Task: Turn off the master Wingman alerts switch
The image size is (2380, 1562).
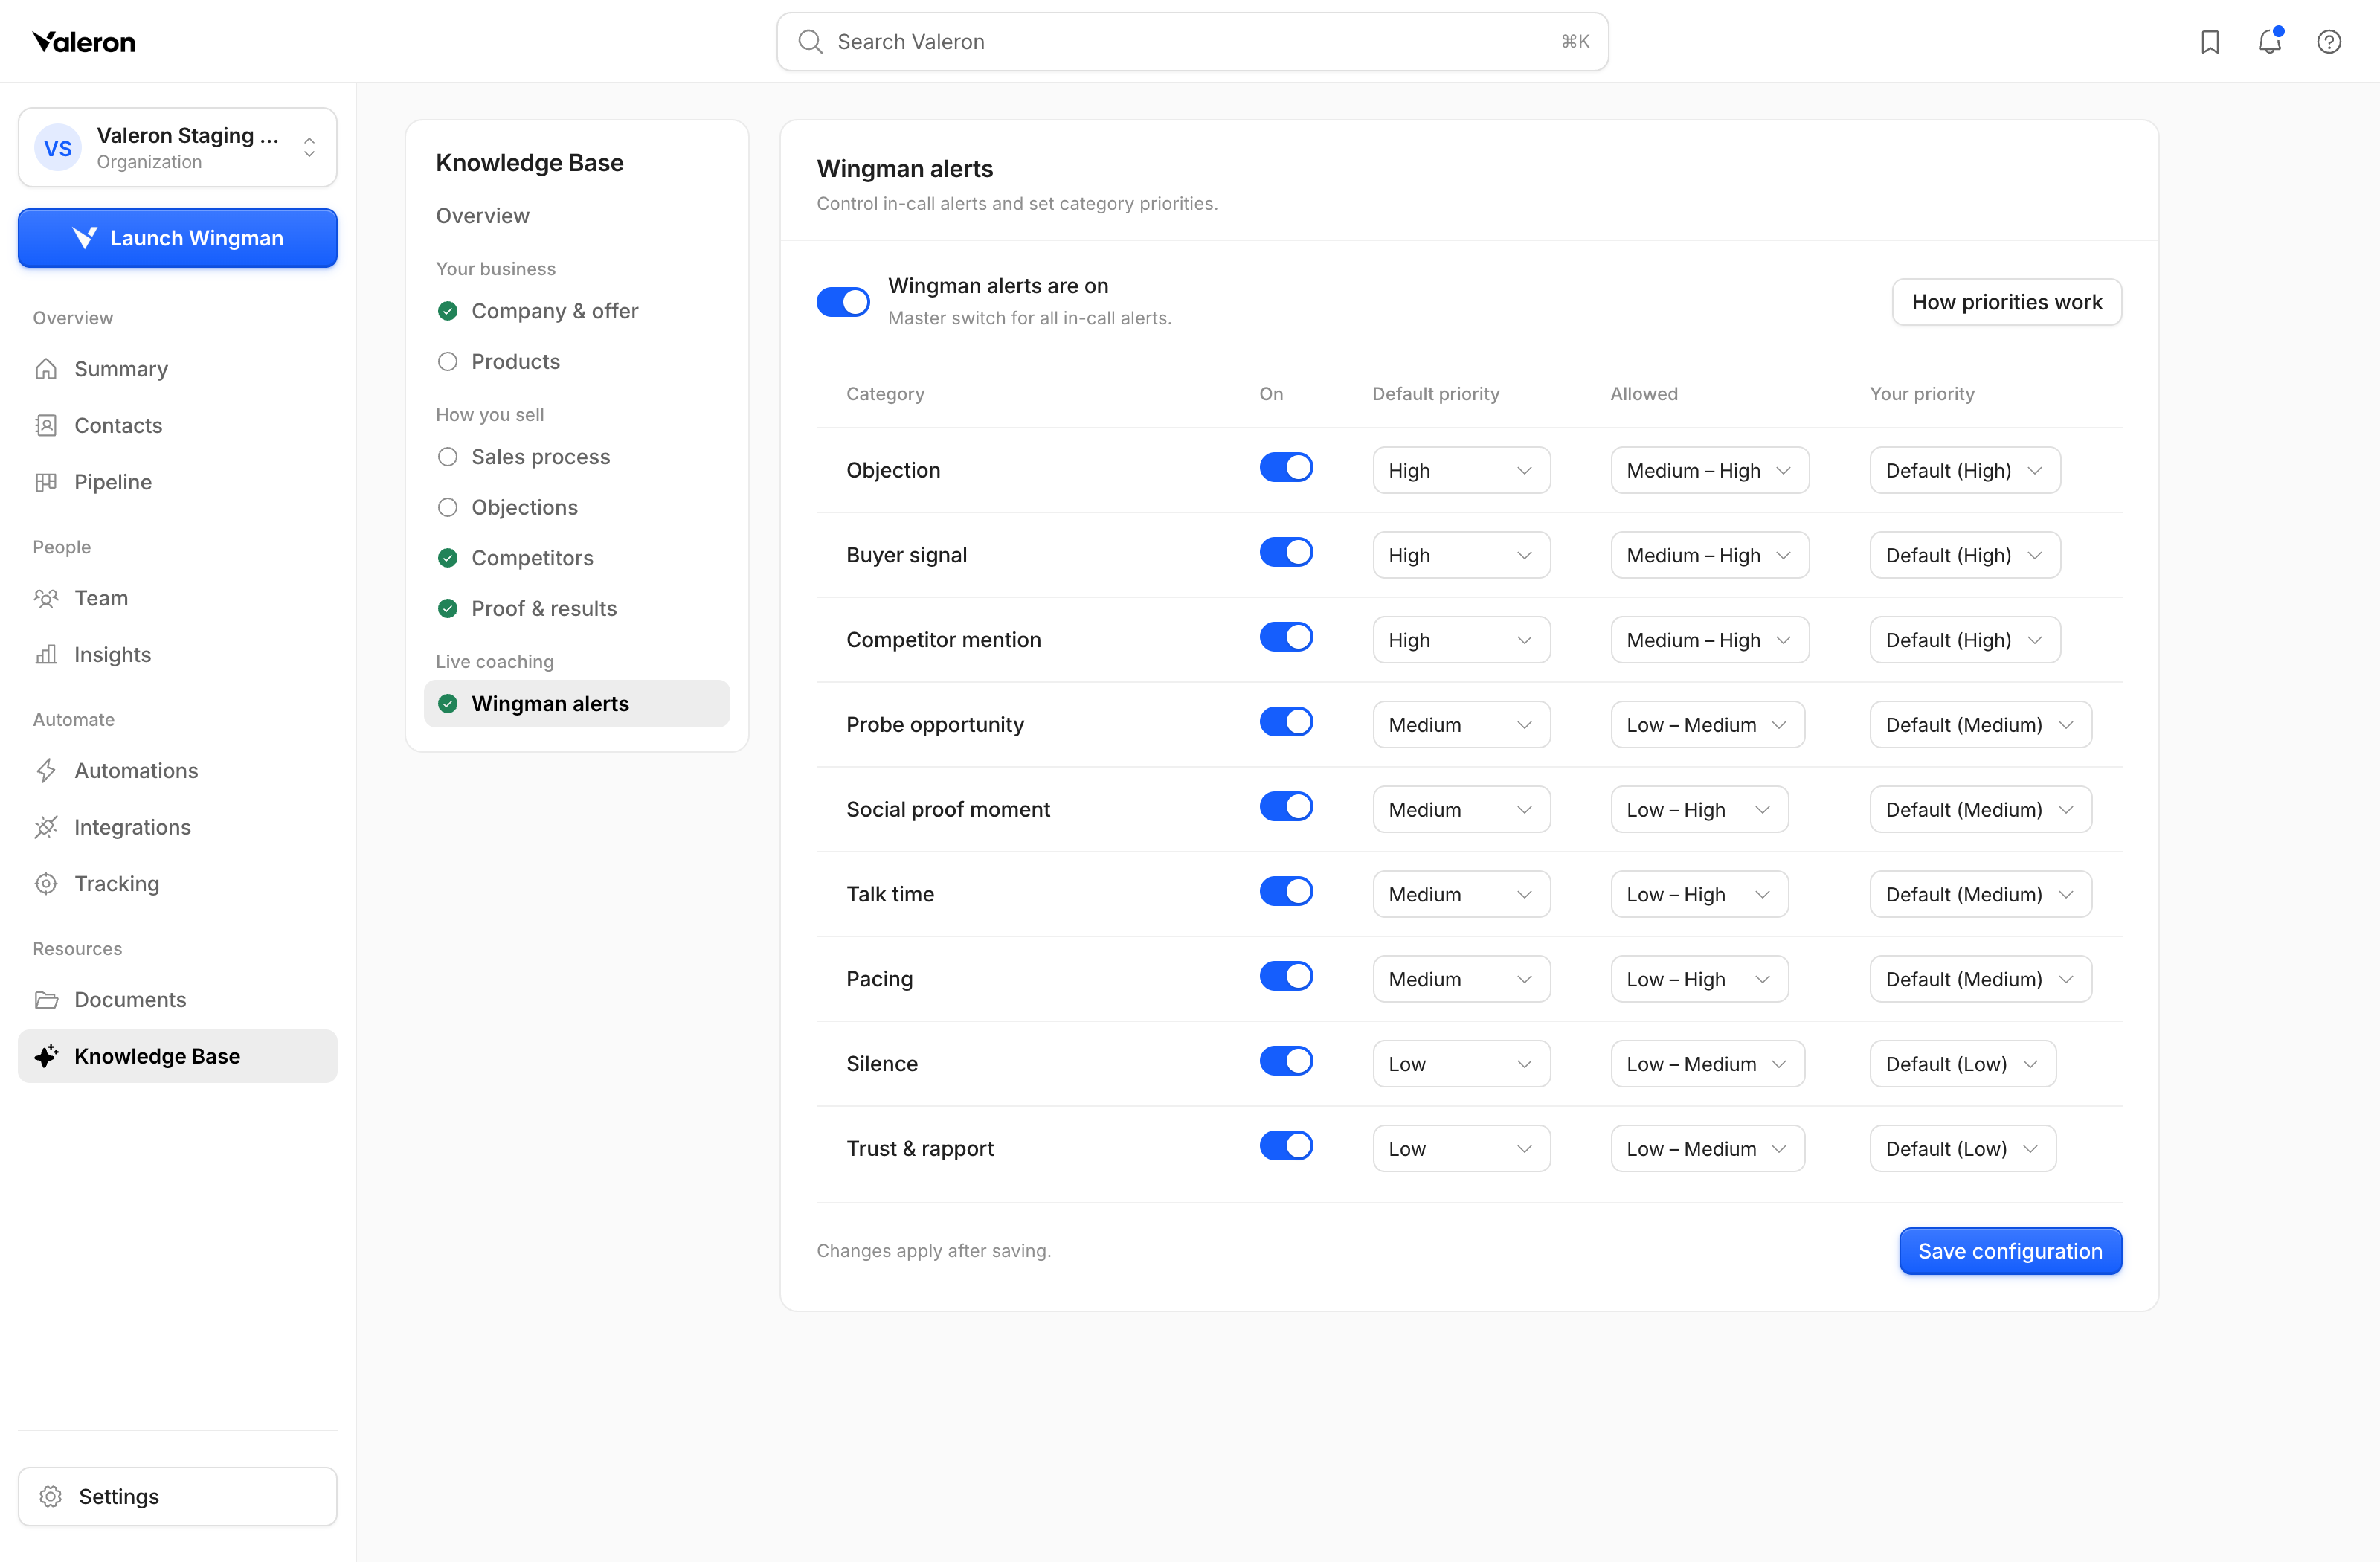Action: [843, 302]
